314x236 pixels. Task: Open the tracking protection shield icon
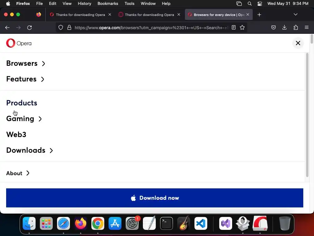click(x=61, y=27)
